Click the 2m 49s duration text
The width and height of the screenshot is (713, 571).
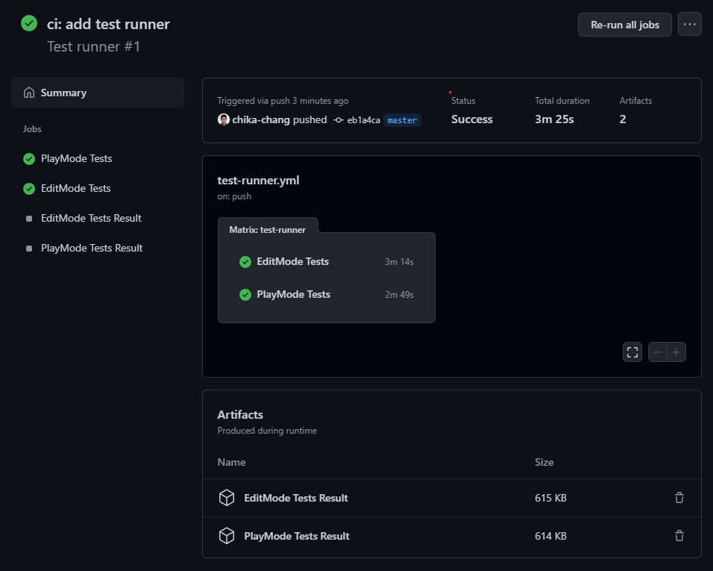click(399, 295)
